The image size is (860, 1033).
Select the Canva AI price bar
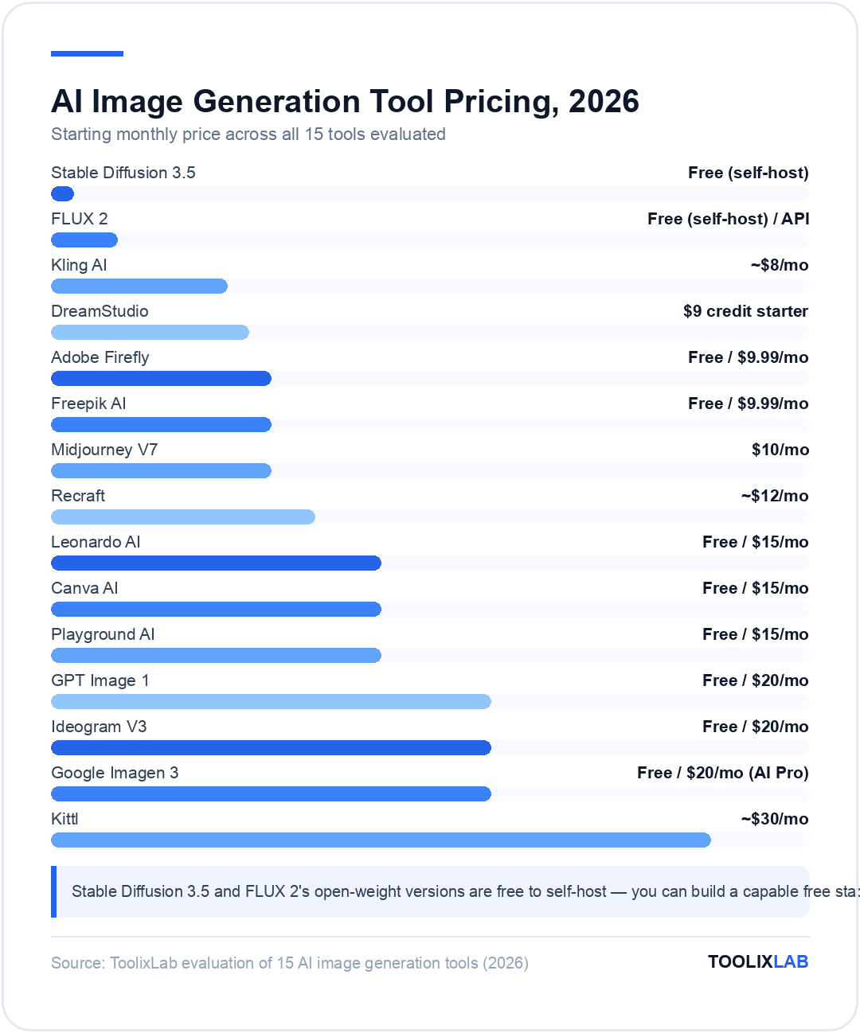click(x=216, y=609)
